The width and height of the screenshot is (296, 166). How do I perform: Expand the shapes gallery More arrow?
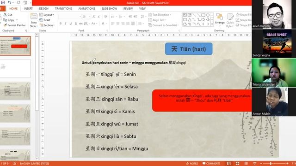(x=212, y=24)
